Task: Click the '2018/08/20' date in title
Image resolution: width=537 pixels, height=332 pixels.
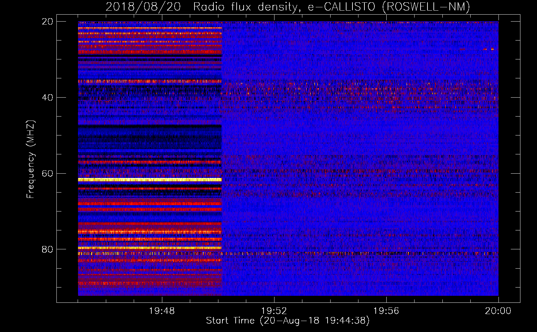Action: point(143,7)
